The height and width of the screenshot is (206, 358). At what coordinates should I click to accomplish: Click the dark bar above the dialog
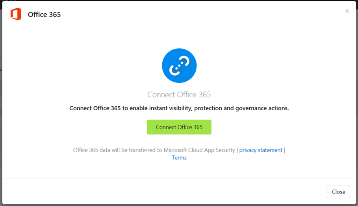click(179, 1)
